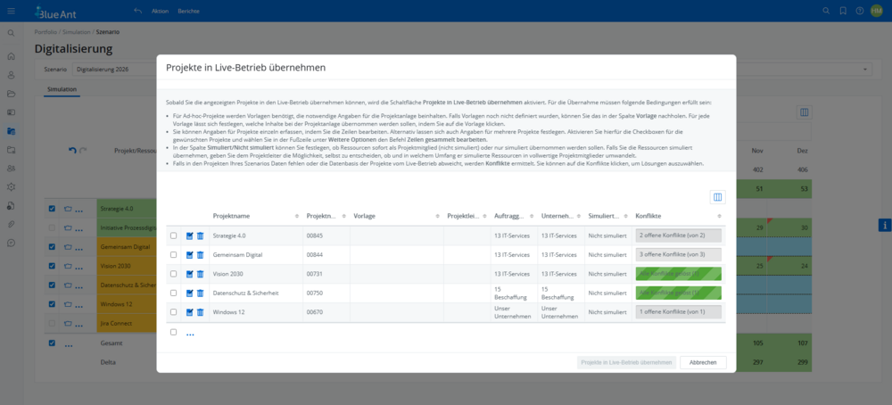Open the hamburger menu at top left

[12, 11]
